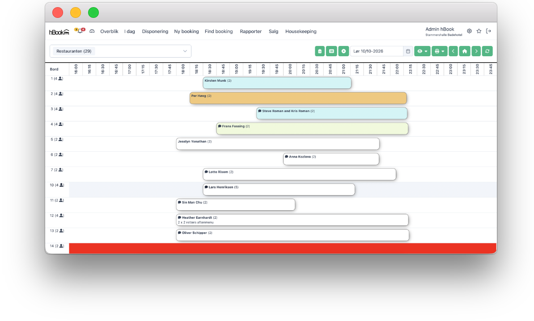
Task: Click the Admin hBook user name
Action: [x=440, y=29]
